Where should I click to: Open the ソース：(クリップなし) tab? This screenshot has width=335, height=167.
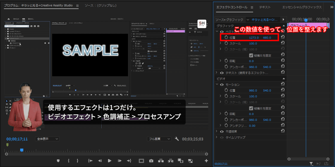[x=100, y=6]
